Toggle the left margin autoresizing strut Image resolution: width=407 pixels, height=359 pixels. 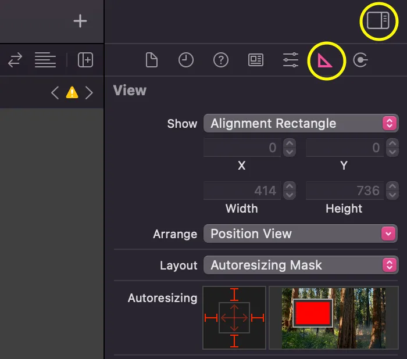pos(211,318)
